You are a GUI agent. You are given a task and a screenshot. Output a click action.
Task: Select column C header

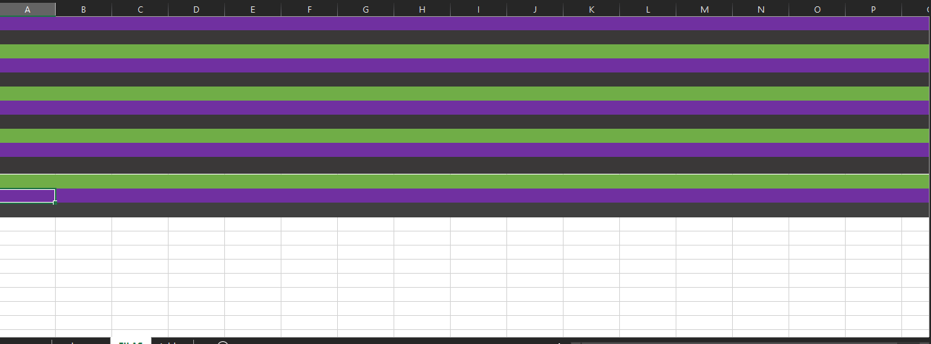click(x=140, y=9)
